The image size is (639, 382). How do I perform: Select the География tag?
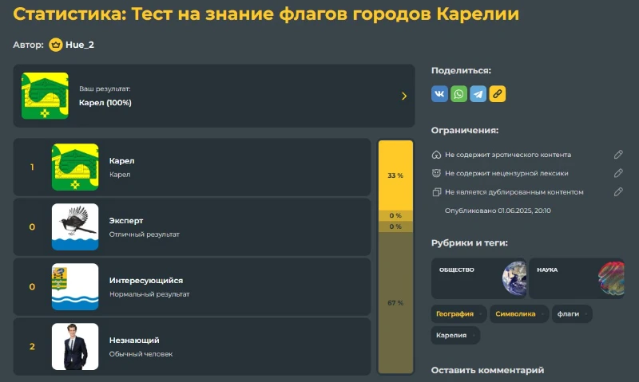point(458,314)
